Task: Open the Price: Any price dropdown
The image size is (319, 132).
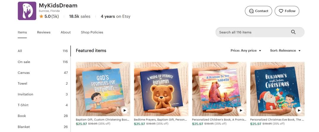Action: (246, 51)
